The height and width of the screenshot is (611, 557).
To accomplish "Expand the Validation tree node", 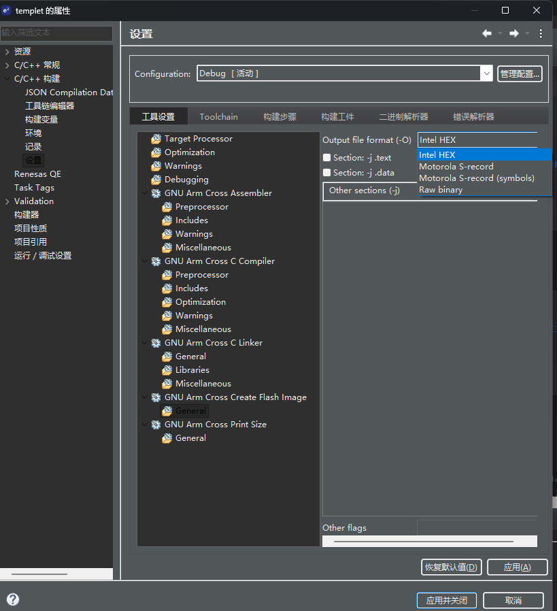I will tap(7, 201).
